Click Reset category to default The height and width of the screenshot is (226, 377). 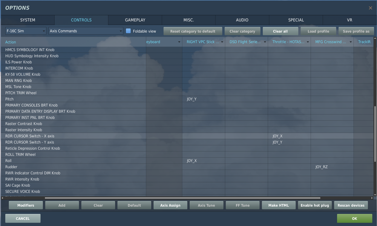pyautogui.click(x=193, y=31)
